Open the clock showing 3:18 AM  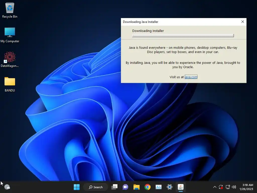point(246,187)
